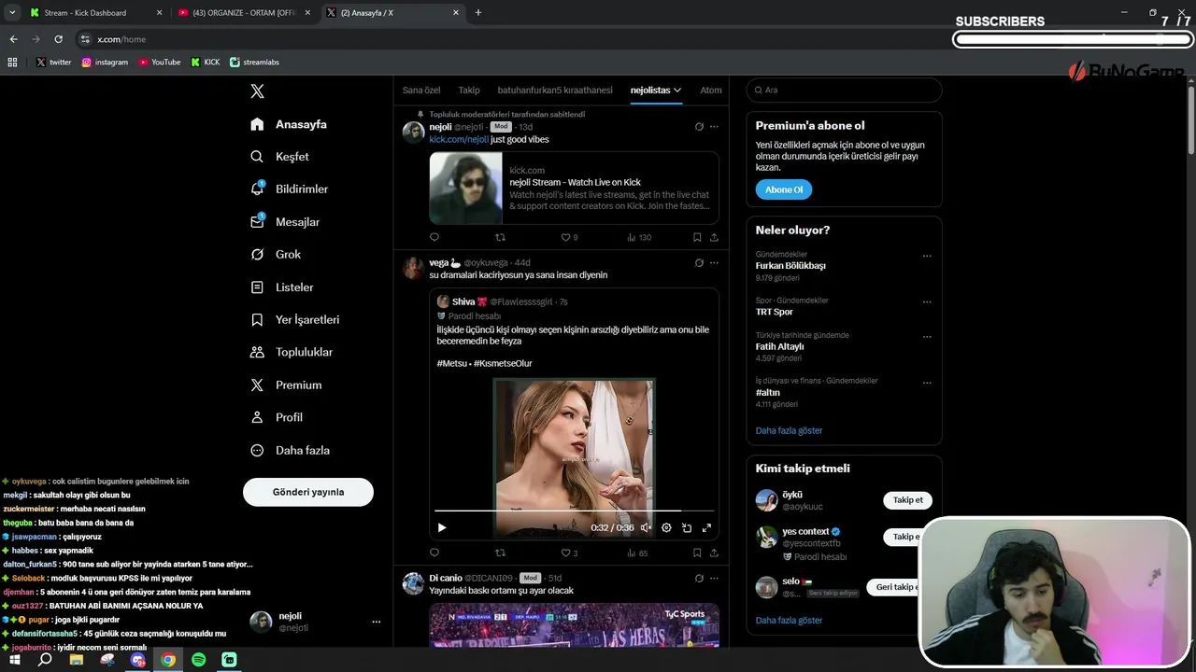The image size is (1196, 672).
Task: Open nejoli account switcher menu
Action: coord(376,622)
